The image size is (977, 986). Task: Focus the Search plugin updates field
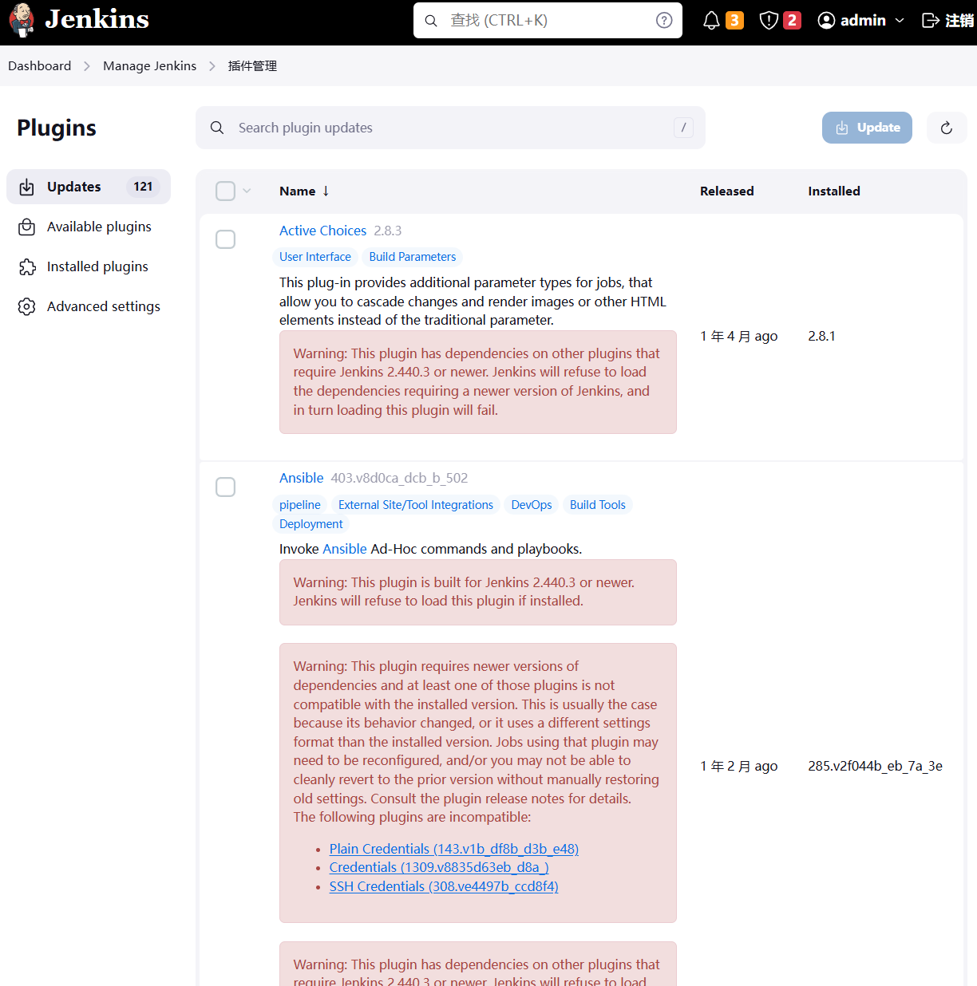tap(450, 128)
